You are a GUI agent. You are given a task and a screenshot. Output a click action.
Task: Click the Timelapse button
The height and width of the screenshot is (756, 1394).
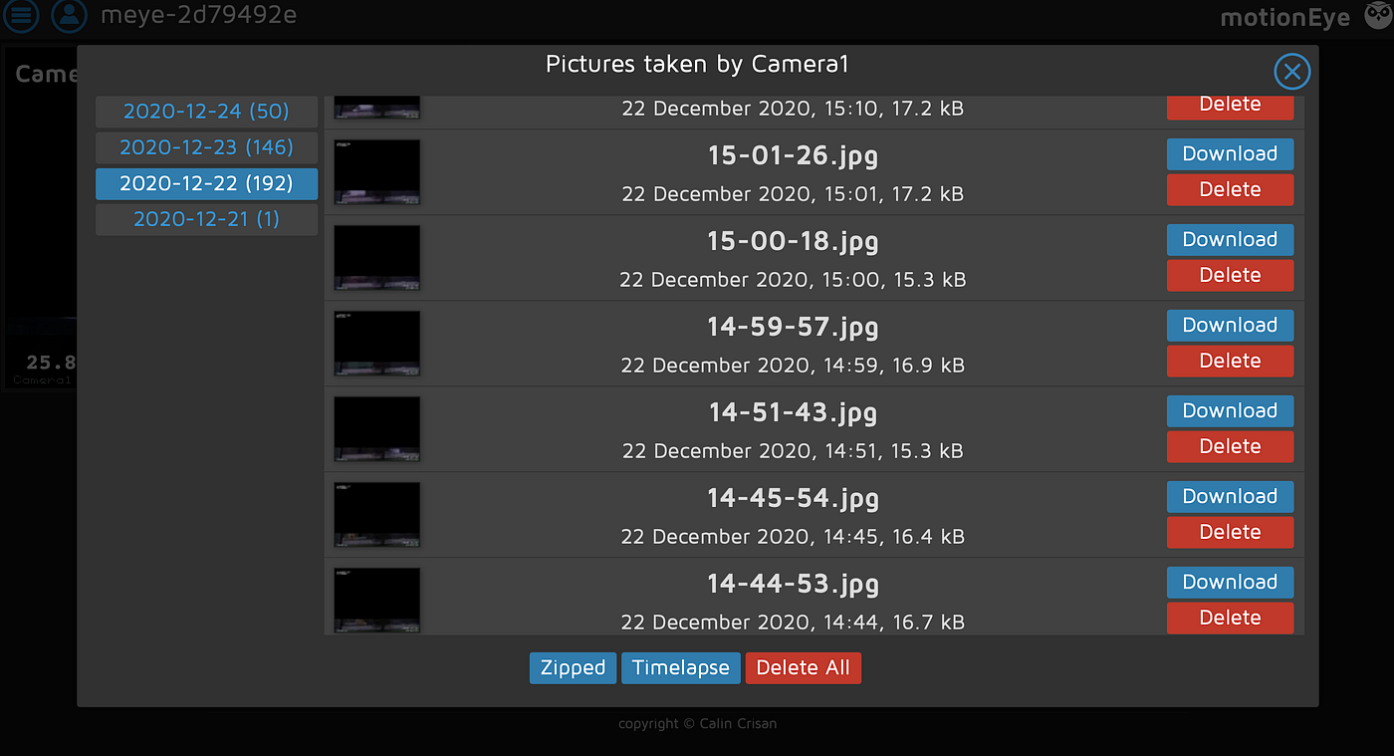click(680, 667)
